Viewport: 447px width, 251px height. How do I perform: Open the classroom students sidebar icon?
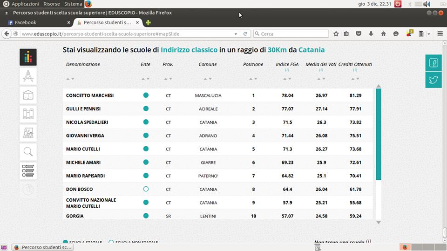click(28, 133)
